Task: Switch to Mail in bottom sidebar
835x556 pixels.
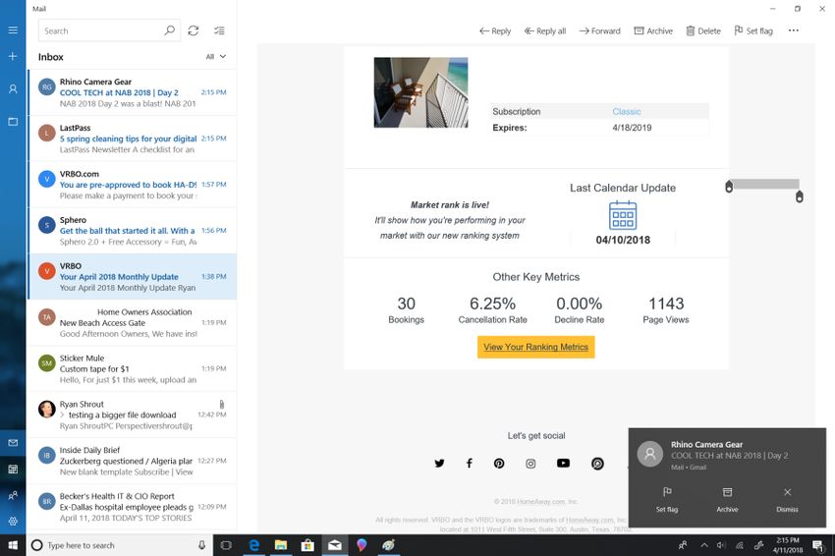Action: [x=13, y=443]
